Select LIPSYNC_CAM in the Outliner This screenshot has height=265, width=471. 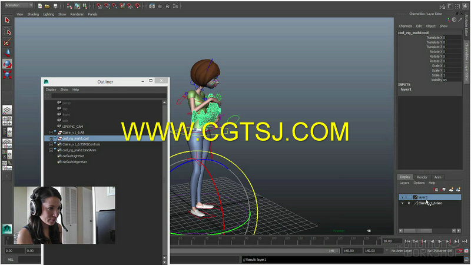(x=72, y=127)
